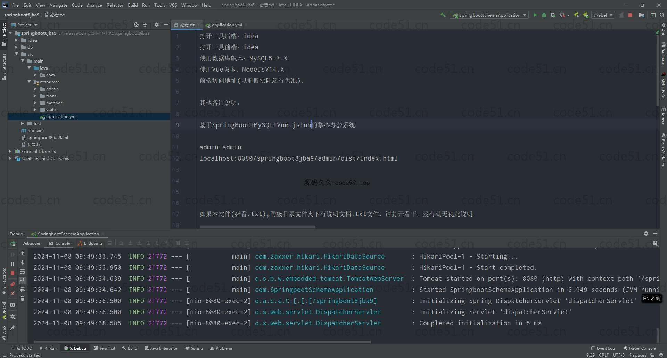667x358 pixels.
Task: Click the Run Anything toolbar icon
Action: tap(653, 15)
